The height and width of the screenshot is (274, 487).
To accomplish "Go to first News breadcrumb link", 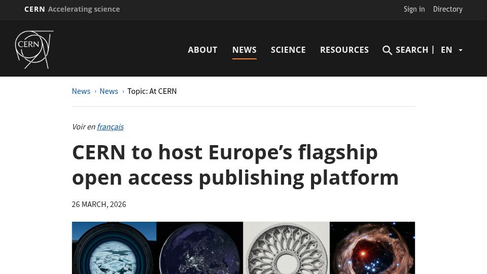I will pyautogui.click(x=81, y=91).
